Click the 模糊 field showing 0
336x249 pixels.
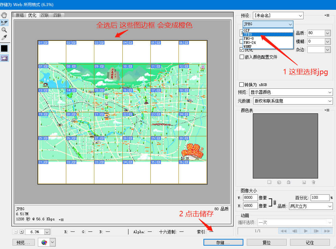316,41
